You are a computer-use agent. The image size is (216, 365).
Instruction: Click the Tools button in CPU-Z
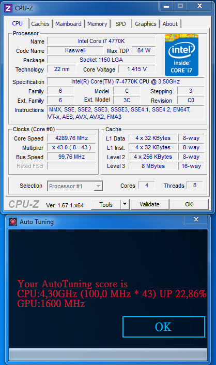coord(106,205)
